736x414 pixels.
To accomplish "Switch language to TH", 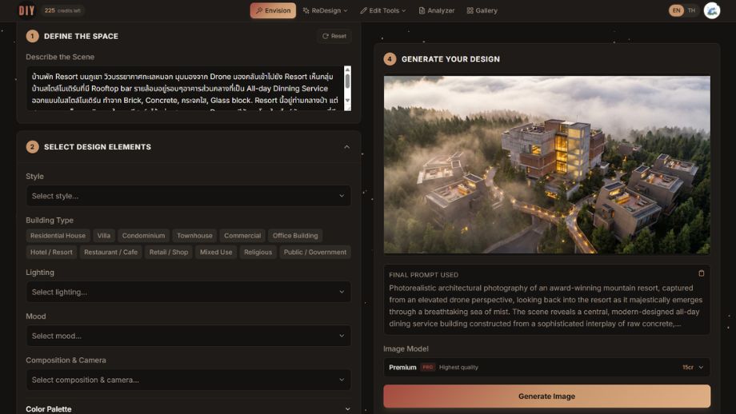I will pyautogui.click(x=691, y=10).
